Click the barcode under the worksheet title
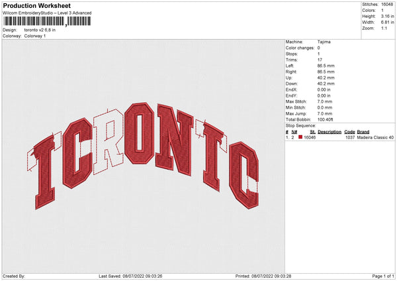The width and height of the screenshot is (397, 281). point(47,21)
